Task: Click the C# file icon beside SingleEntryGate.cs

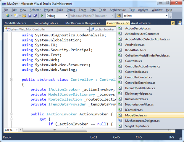Action: 120,126
